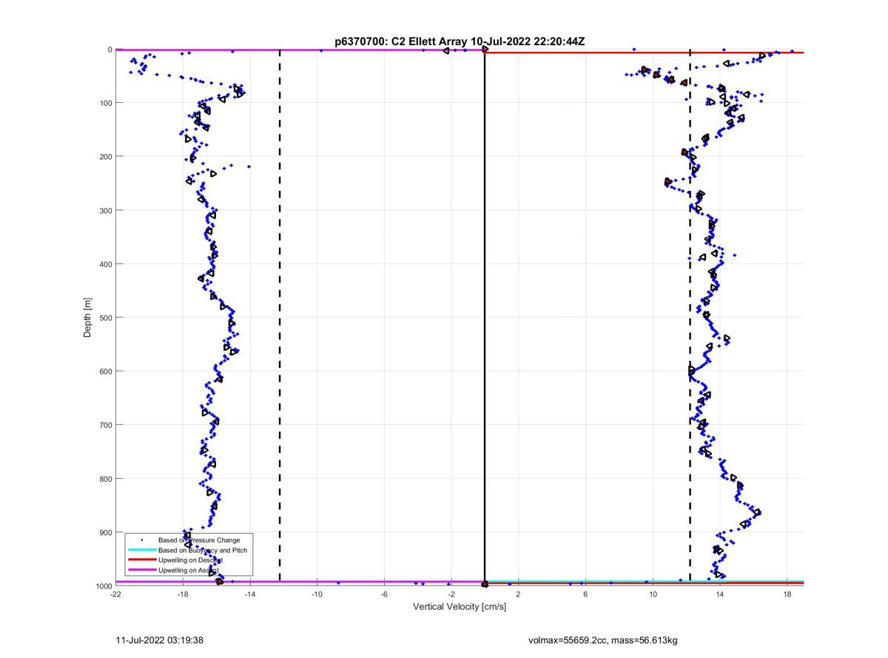This screenshot has width=888, height=658.
Task: Click the solid black zero-velocity vertical line
Action: (485, 318)
